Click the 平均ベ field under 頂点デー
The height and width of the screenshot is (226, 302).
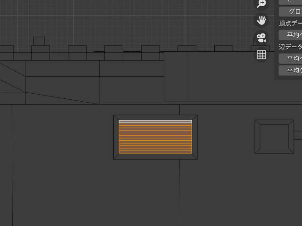[290, 35]
